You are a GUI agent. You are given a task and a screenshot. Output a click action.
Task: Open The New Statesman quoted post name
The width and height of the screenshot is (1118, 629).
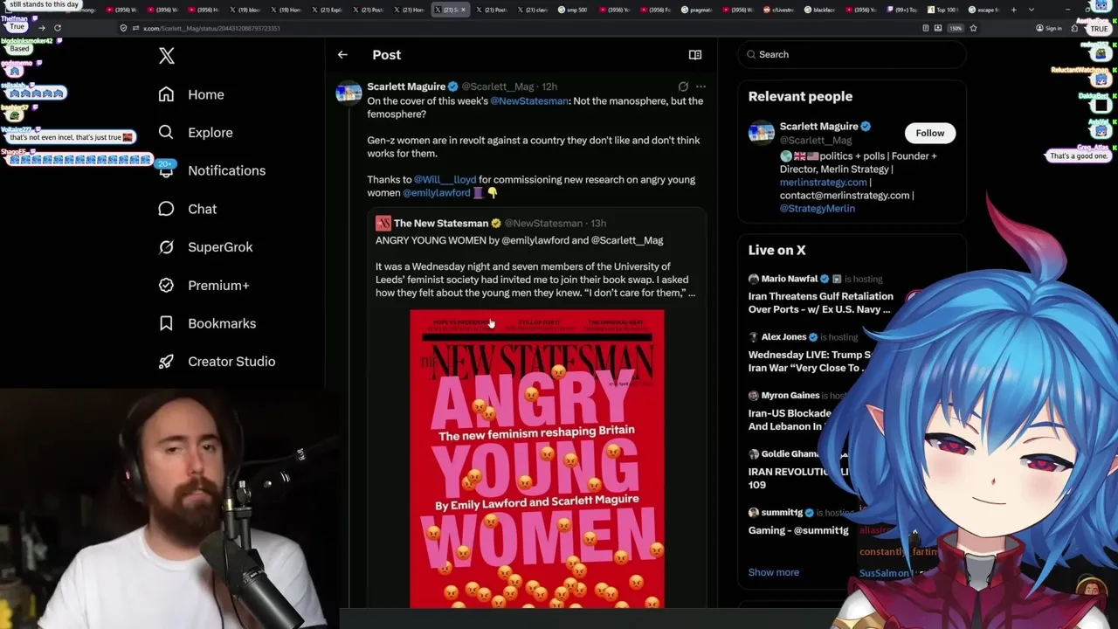(x=441, y=224)
